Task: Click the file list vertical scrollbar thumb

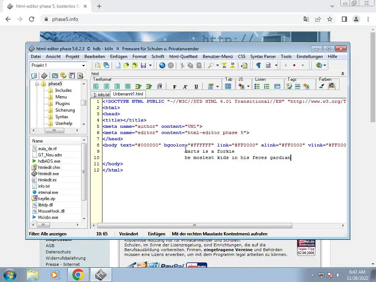Action: click(84, 172)
